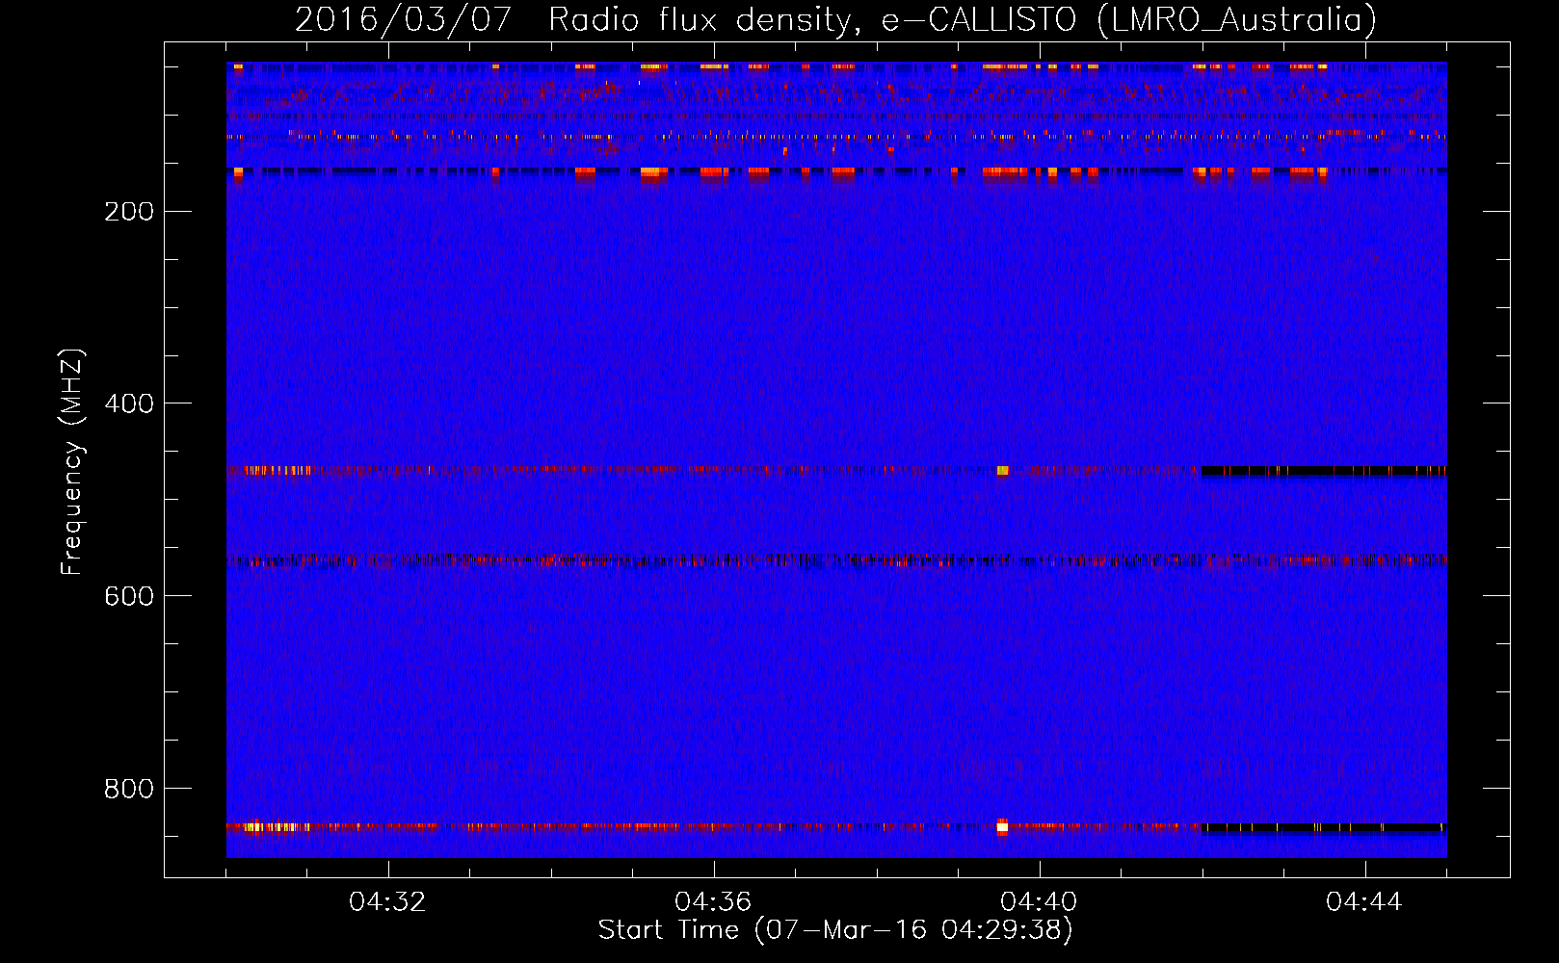
Task: Click the 04:36 time tick label
Action: (713, 902)
